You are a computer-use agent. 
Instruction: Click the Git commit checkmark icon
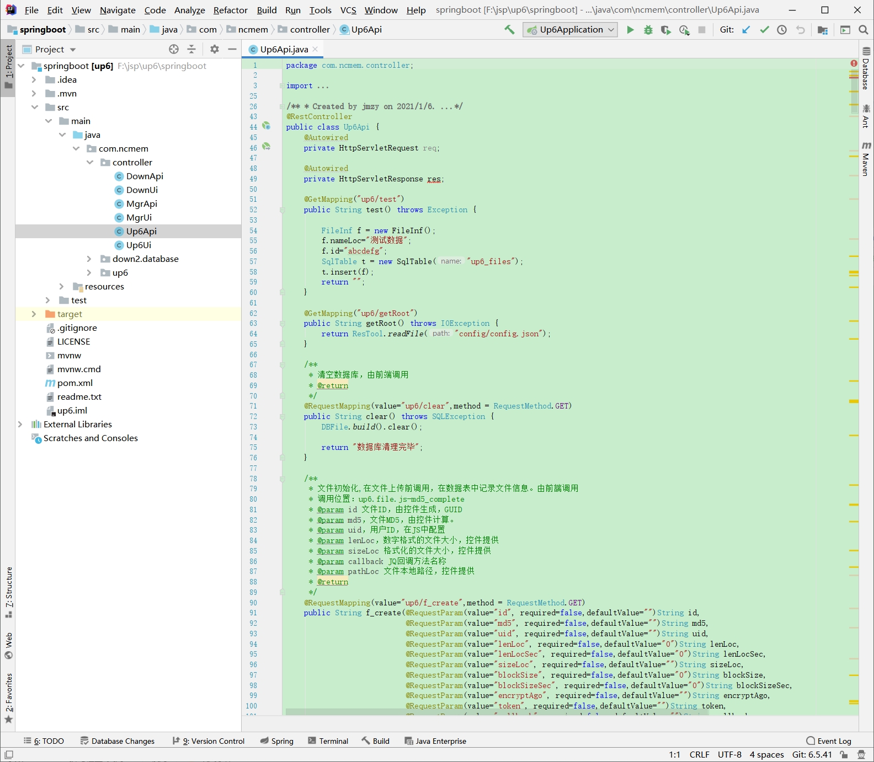point(764,30)
